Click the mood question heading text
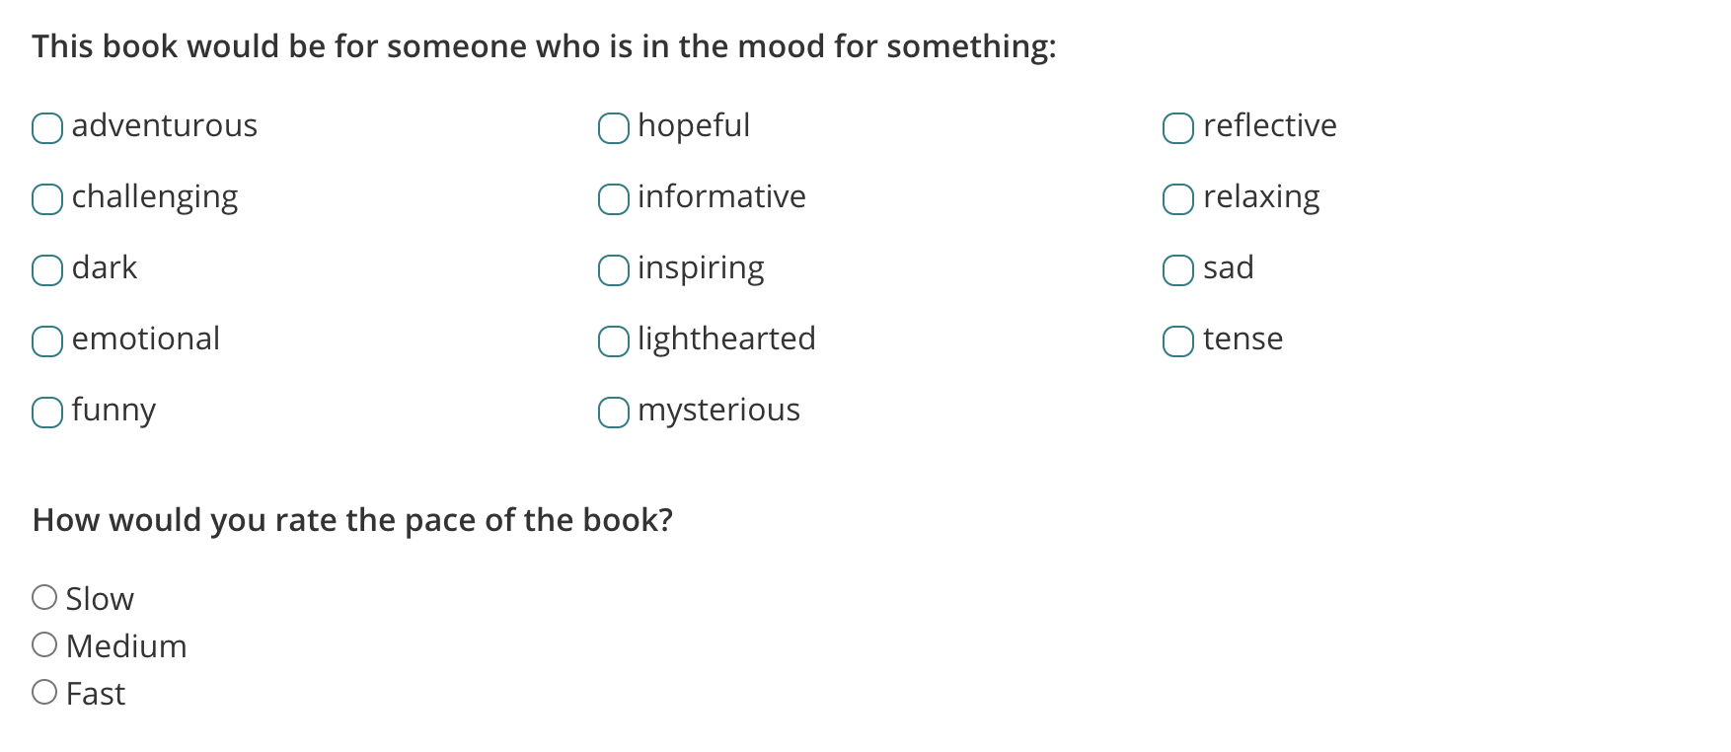 pos(543,45)
